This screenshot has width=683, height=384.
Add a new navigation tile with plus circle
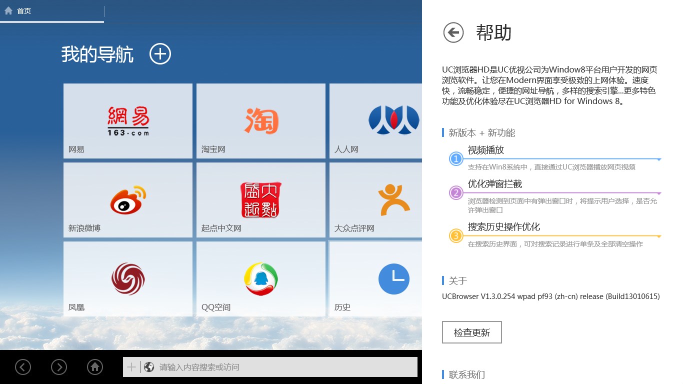[160, 53]
